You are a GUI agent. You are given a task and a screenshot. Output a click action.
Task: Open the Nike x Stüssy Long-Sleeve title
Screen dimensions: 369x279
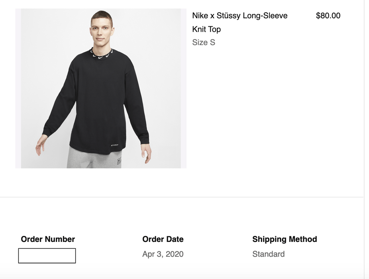coord(239,16)
